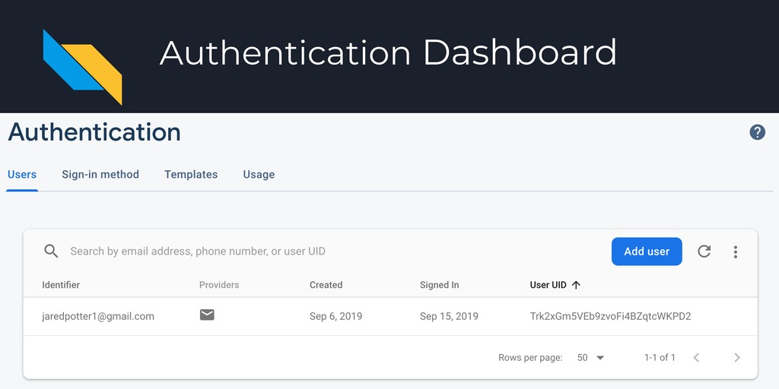Click the blue and yellow logo
The image size is (779, 389).
[82, 67]
